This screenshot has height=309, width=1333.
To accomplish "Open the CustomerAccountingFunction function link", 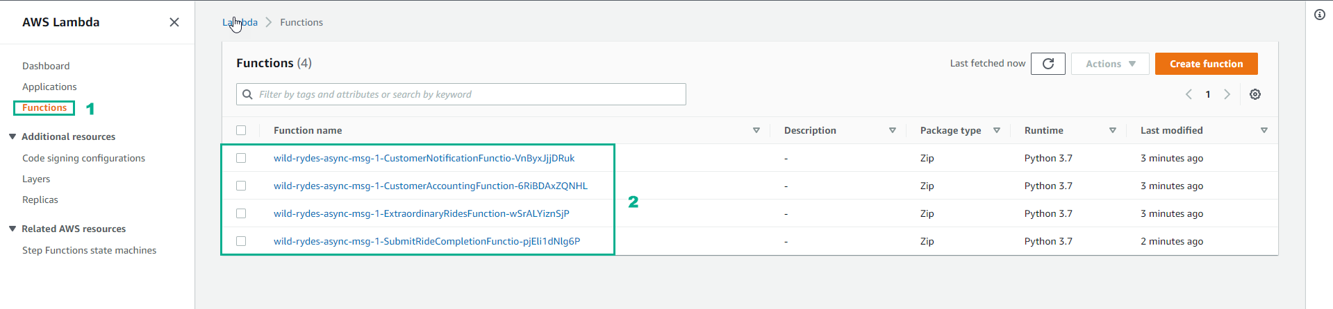I will (431, 186).
